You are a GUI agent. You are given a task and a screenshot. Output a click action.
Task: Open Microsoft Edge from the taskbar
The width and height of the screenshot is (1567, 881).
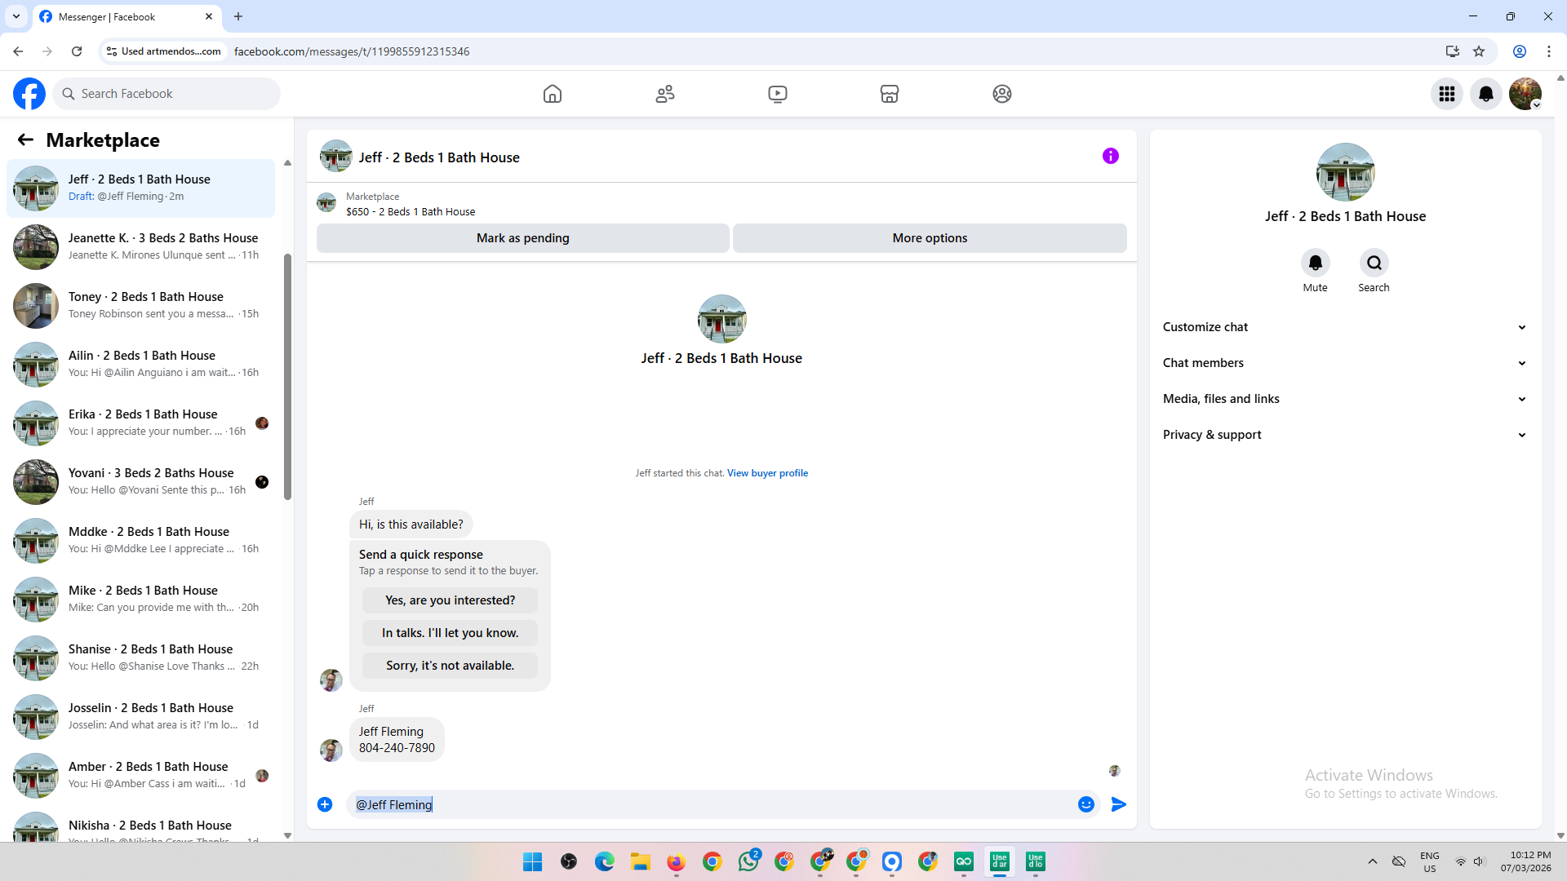(605, 861)
